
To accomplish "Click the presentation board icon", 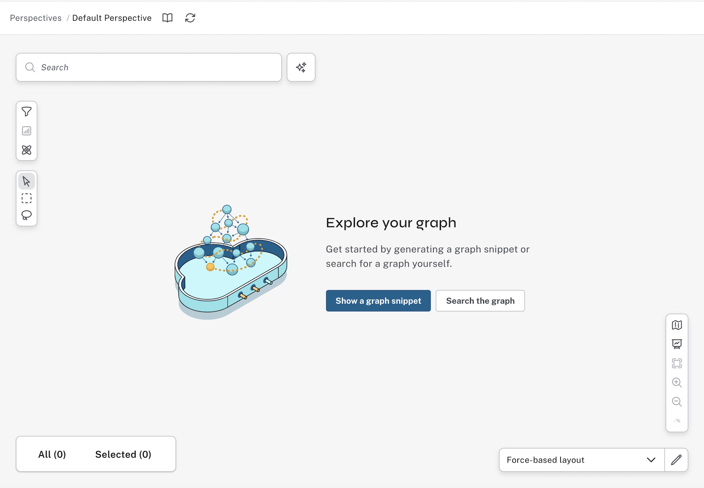I will click(x=677, y=344).
